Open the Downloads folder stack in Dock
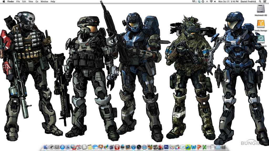 click(218, 147)
